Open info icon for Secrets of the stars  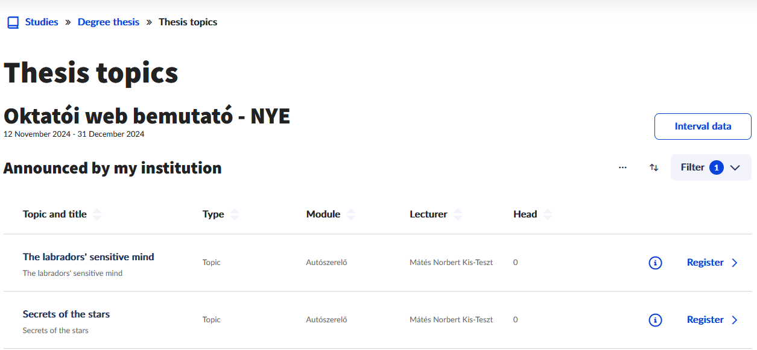tap(655, 320)
